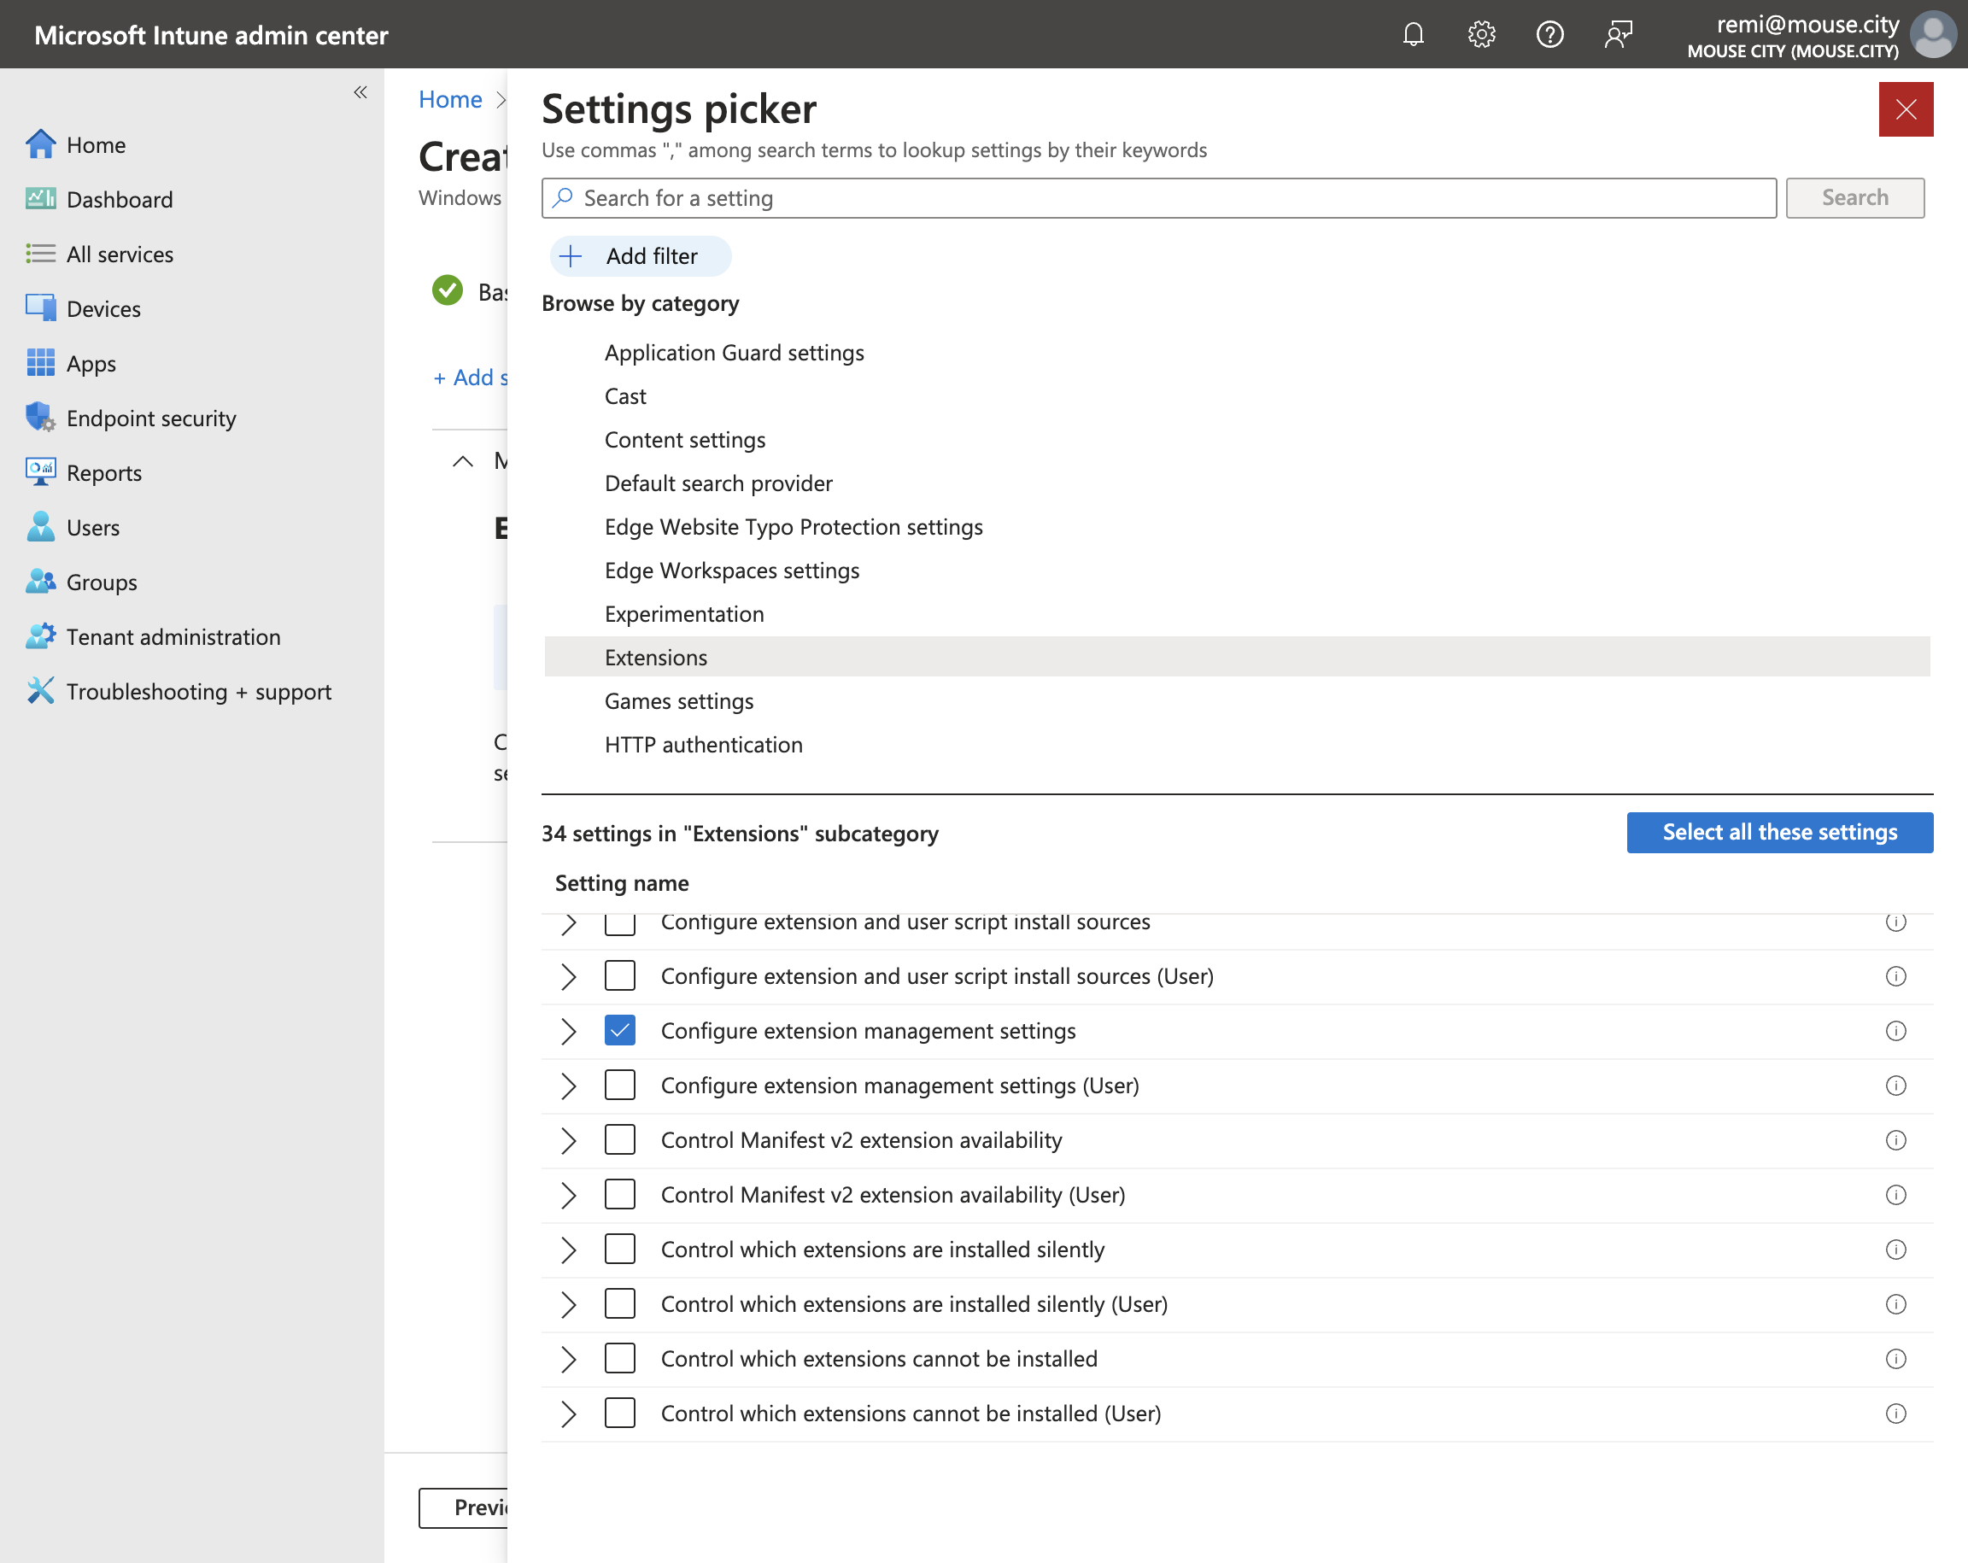Viewport: 1968px width, 1563px height.
Task: Select HTTP authentication category
Action: click(x=704, y=745)
